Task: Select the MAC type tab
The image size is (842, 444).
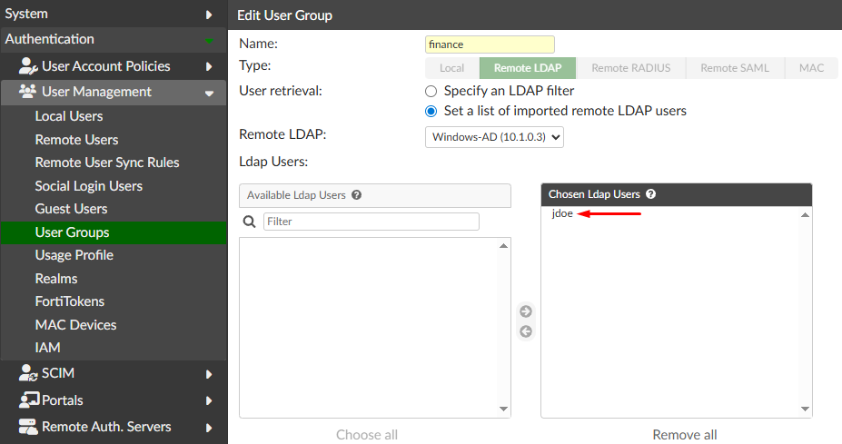Action: pos(811,68)
